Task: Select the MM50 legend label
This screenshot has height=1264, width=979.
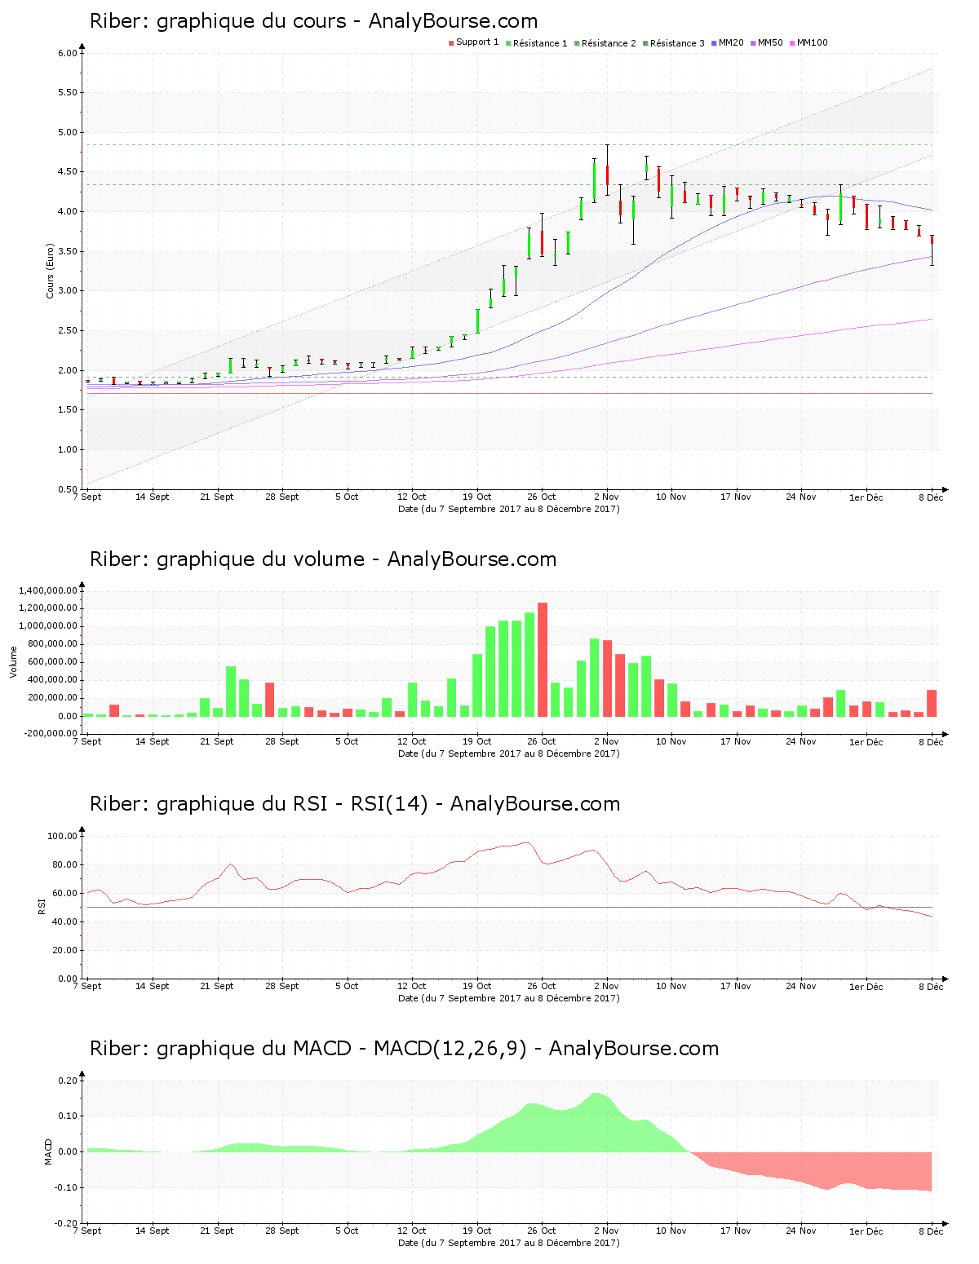Action: (770, 43)
